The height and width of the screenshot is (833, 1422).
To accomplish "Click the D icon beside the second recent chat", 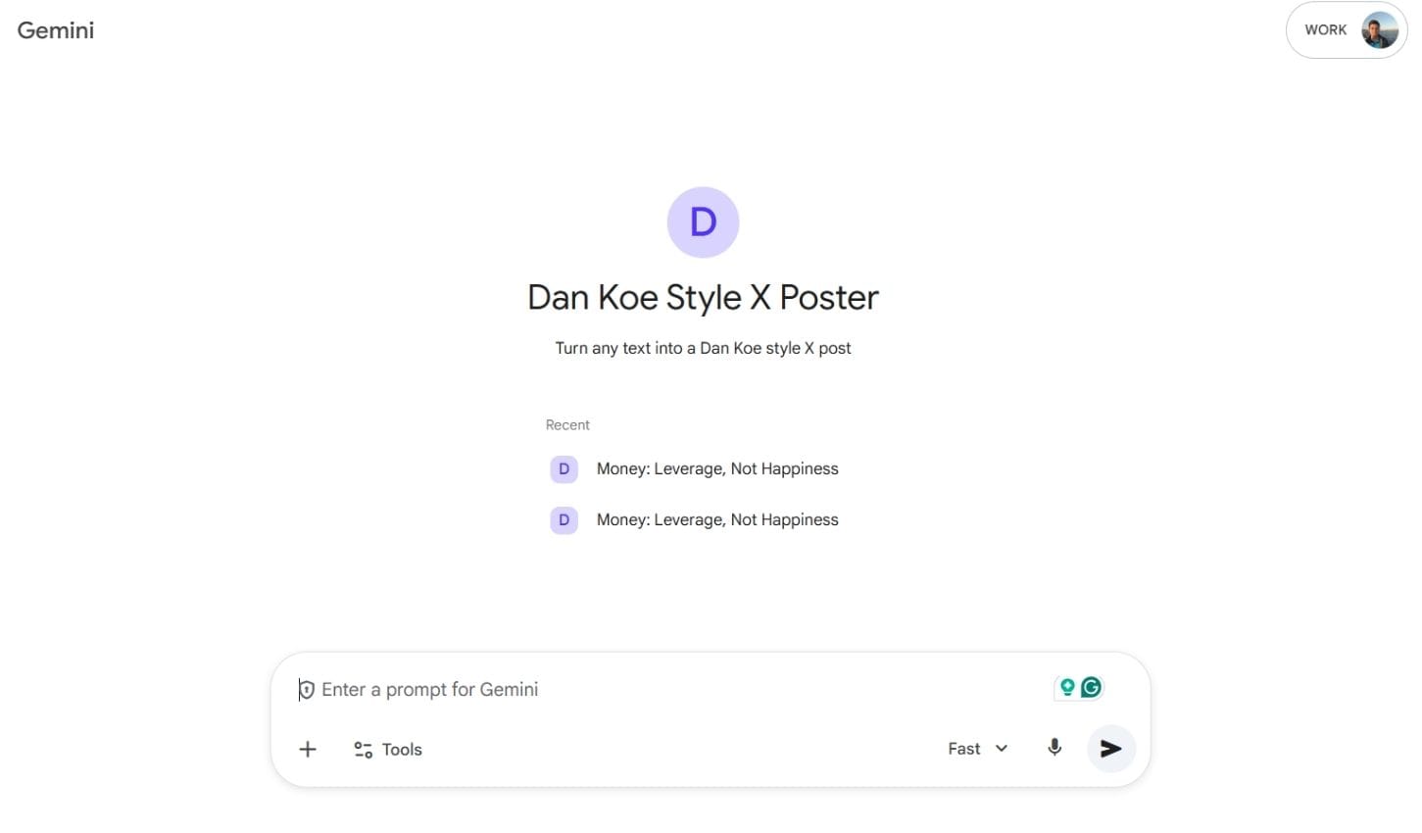I will click(x=564, y=519).
